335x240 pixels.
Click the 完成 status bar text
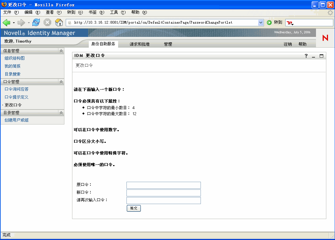[x=6, y=235]
